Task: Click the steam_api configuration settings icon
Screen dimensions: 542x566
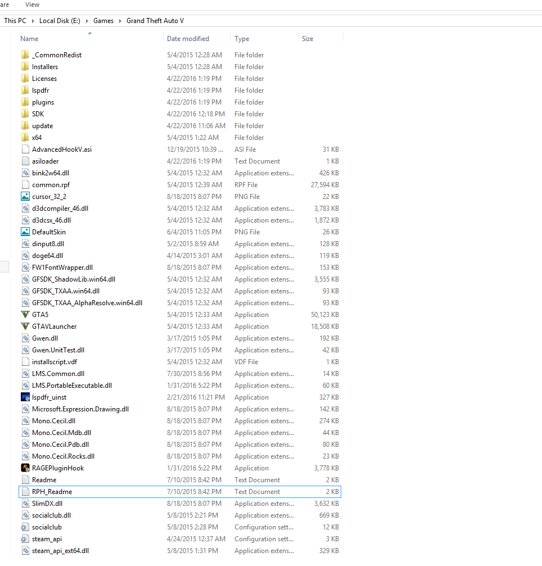Action: tap(25, 539)
